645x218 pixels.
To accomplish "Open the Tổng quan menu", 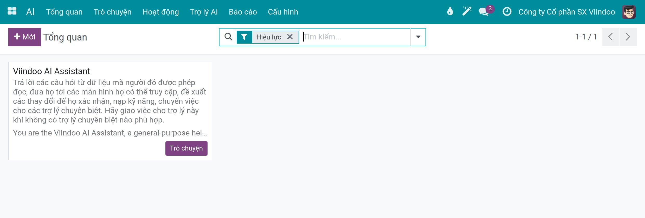I will [64, 12].
